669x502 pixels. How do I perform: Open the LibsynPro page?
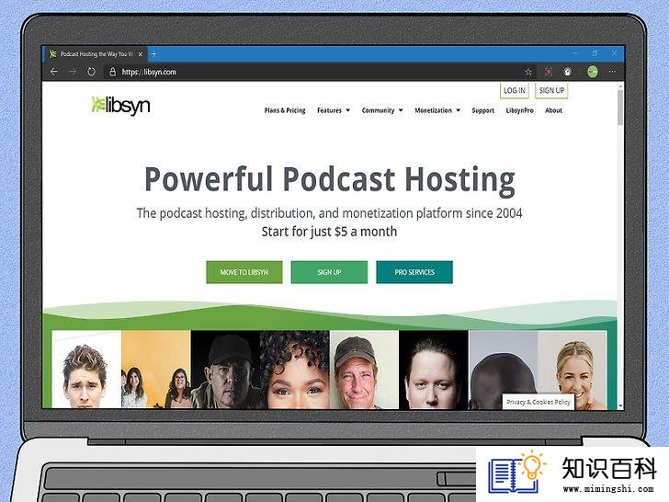pos(520,110)
